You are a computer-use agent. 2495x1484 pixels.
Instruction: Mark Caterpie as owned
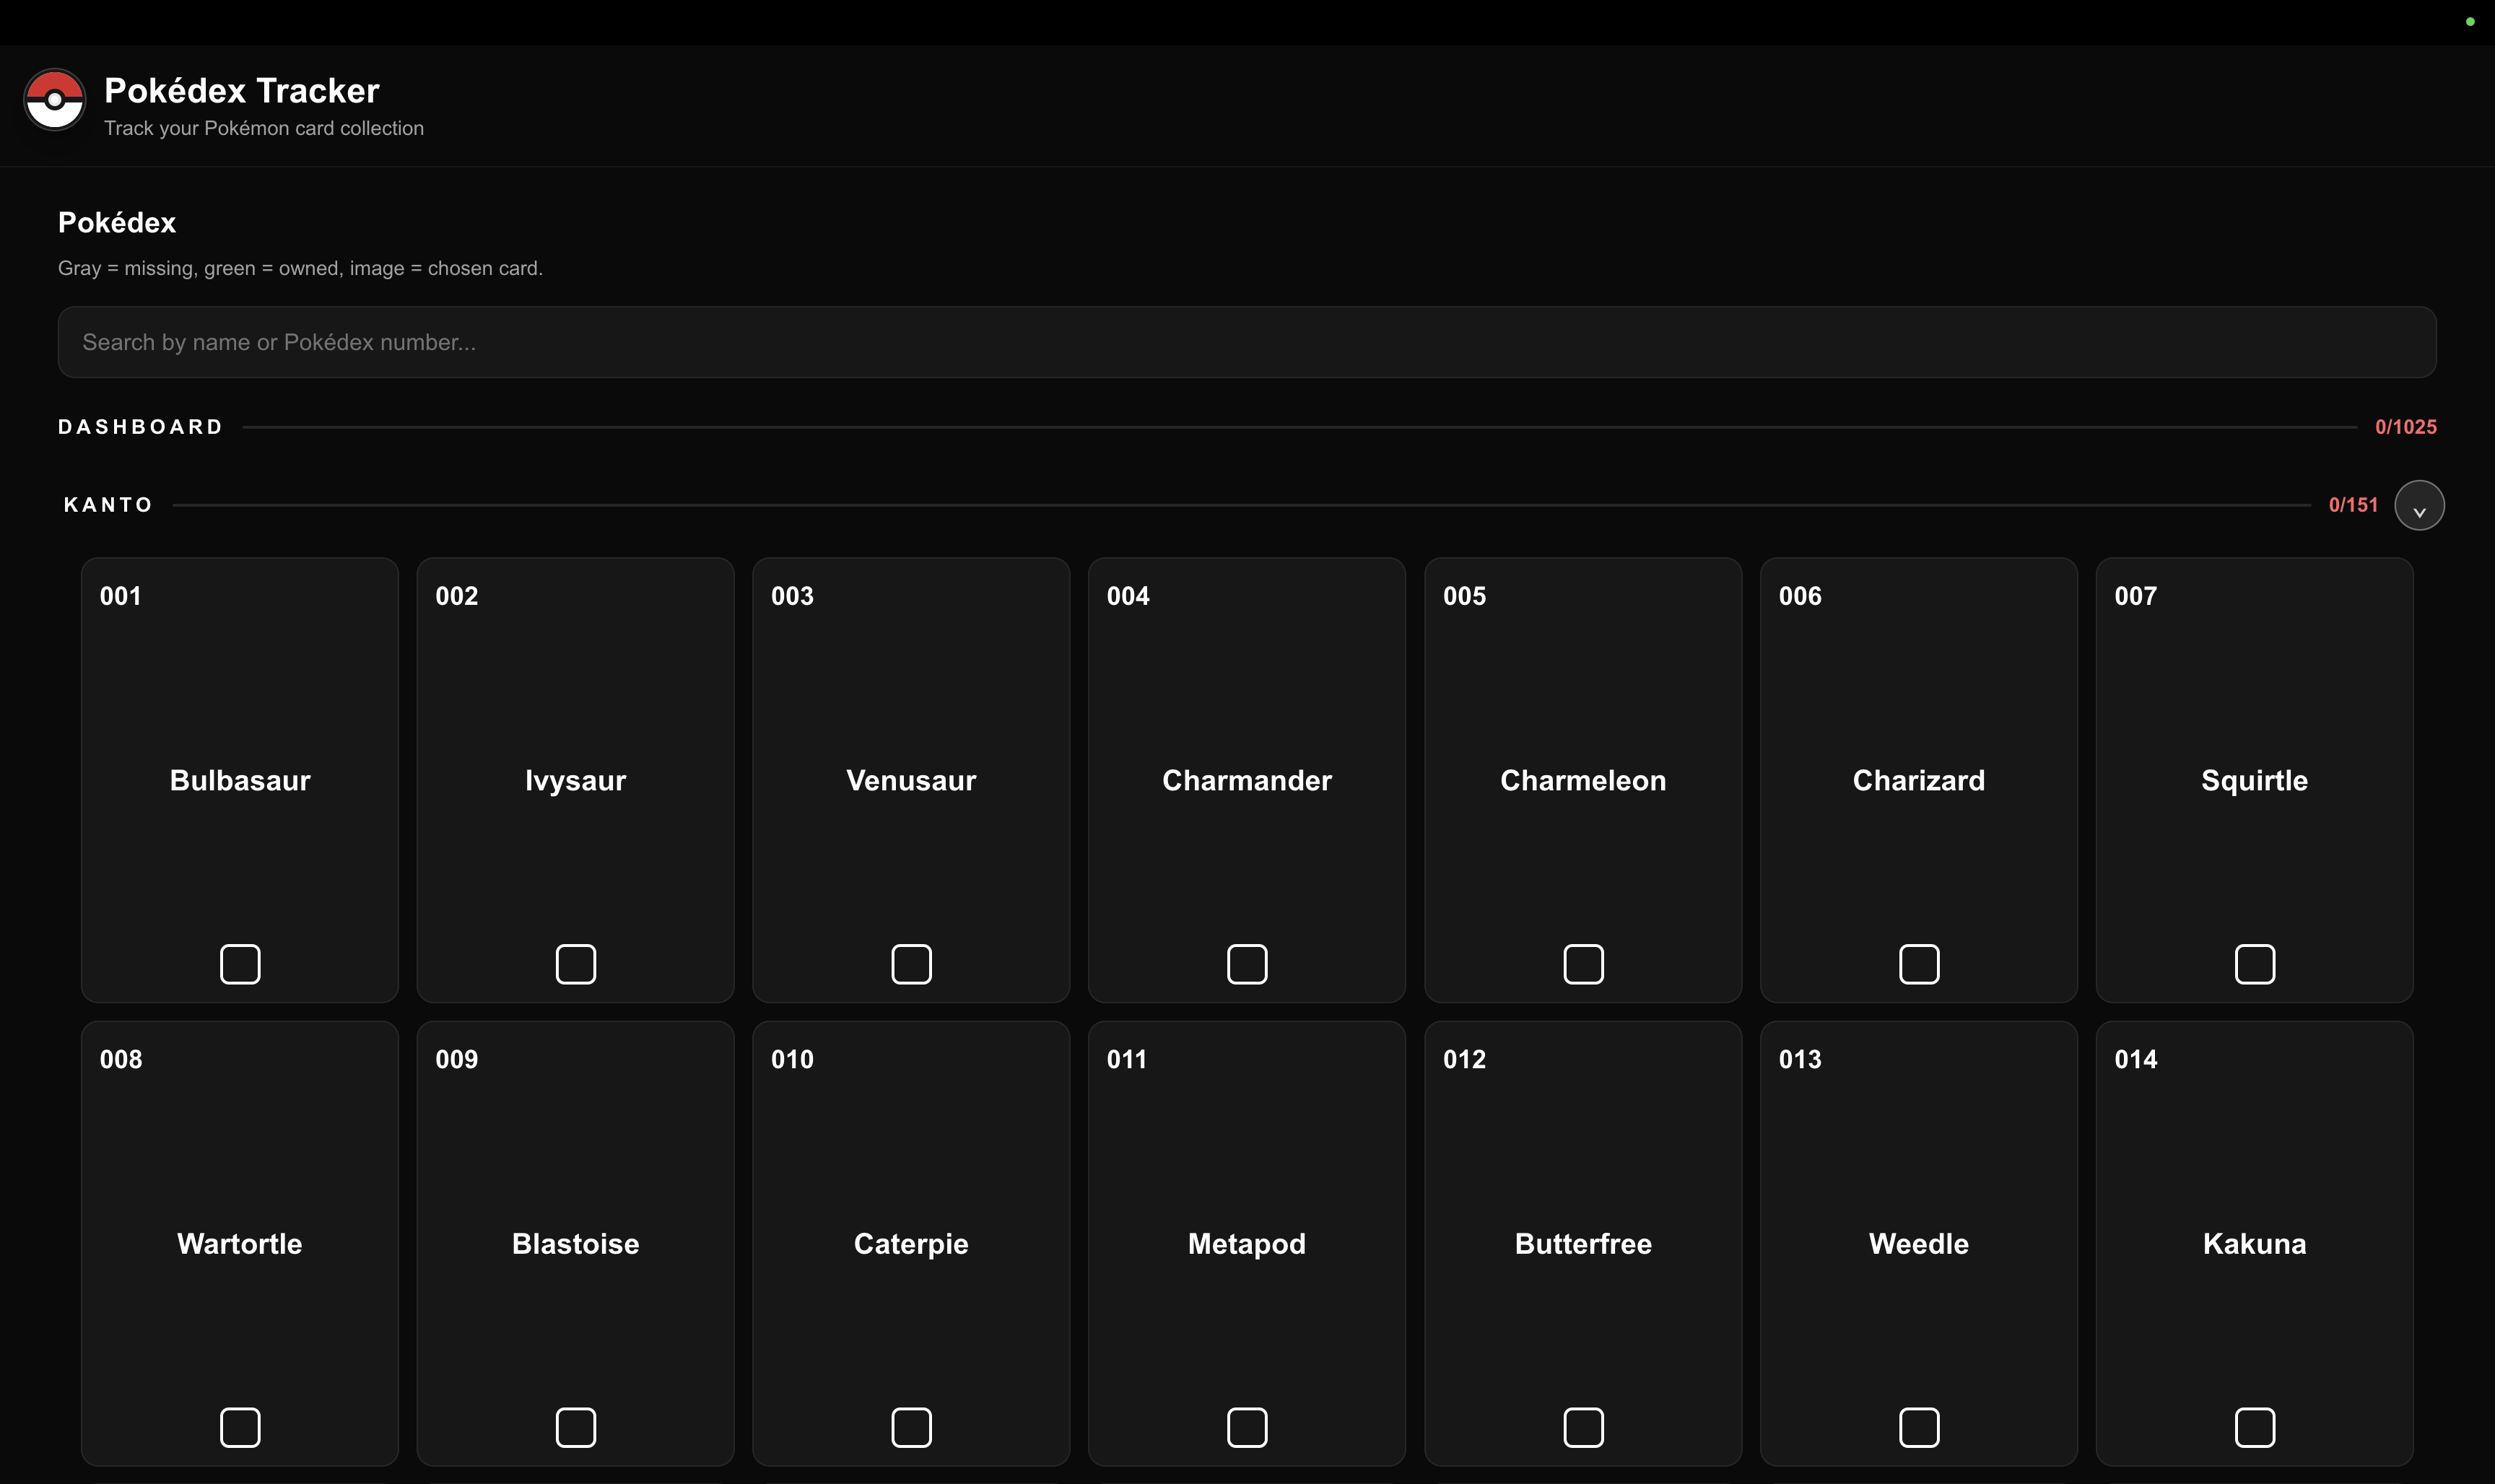[911, 1427]
